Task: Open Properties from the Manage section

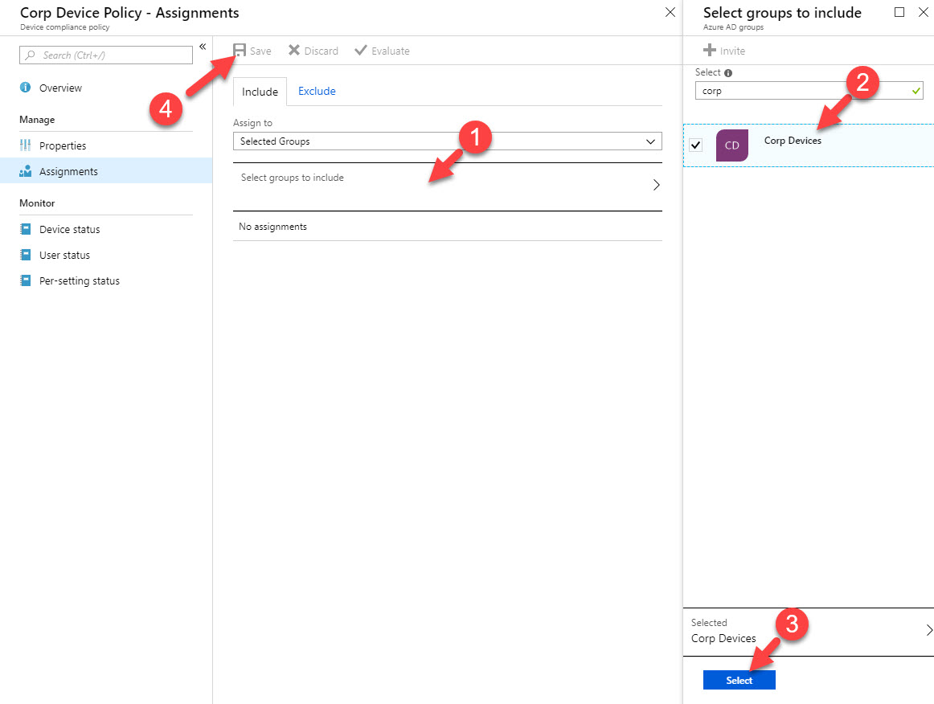Action: pos(63,145)
